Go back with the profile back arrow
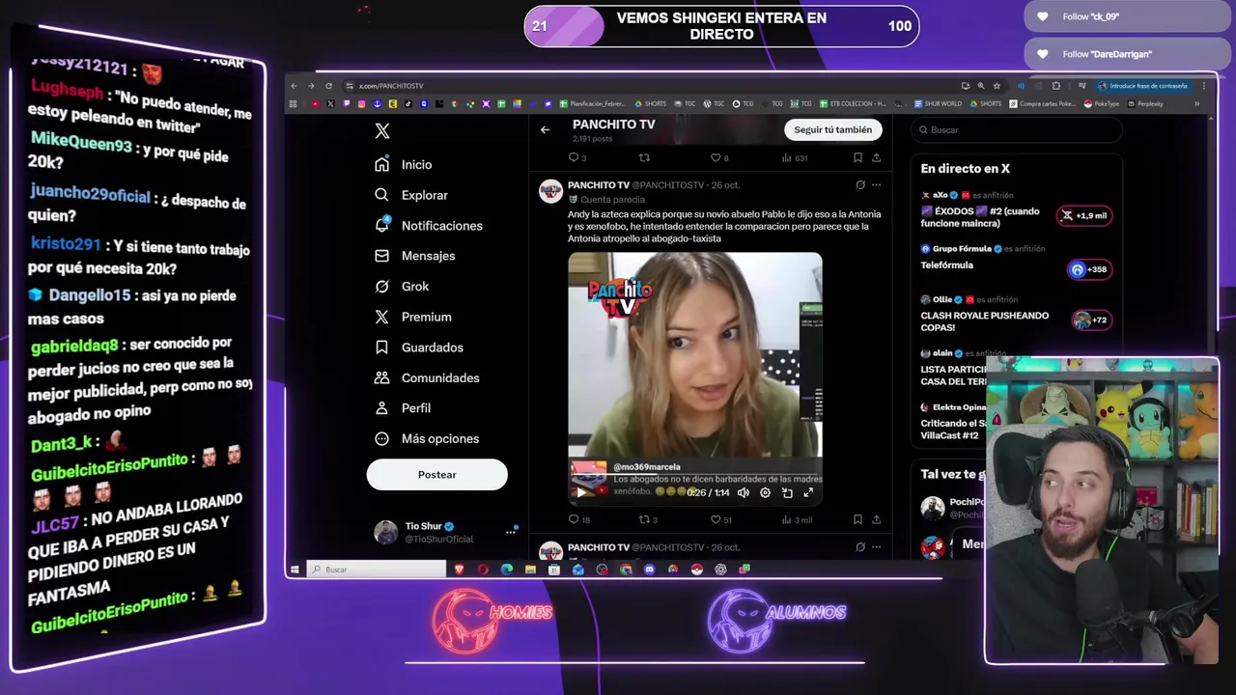Screen dimensions: 1236x695 (545, 129)
